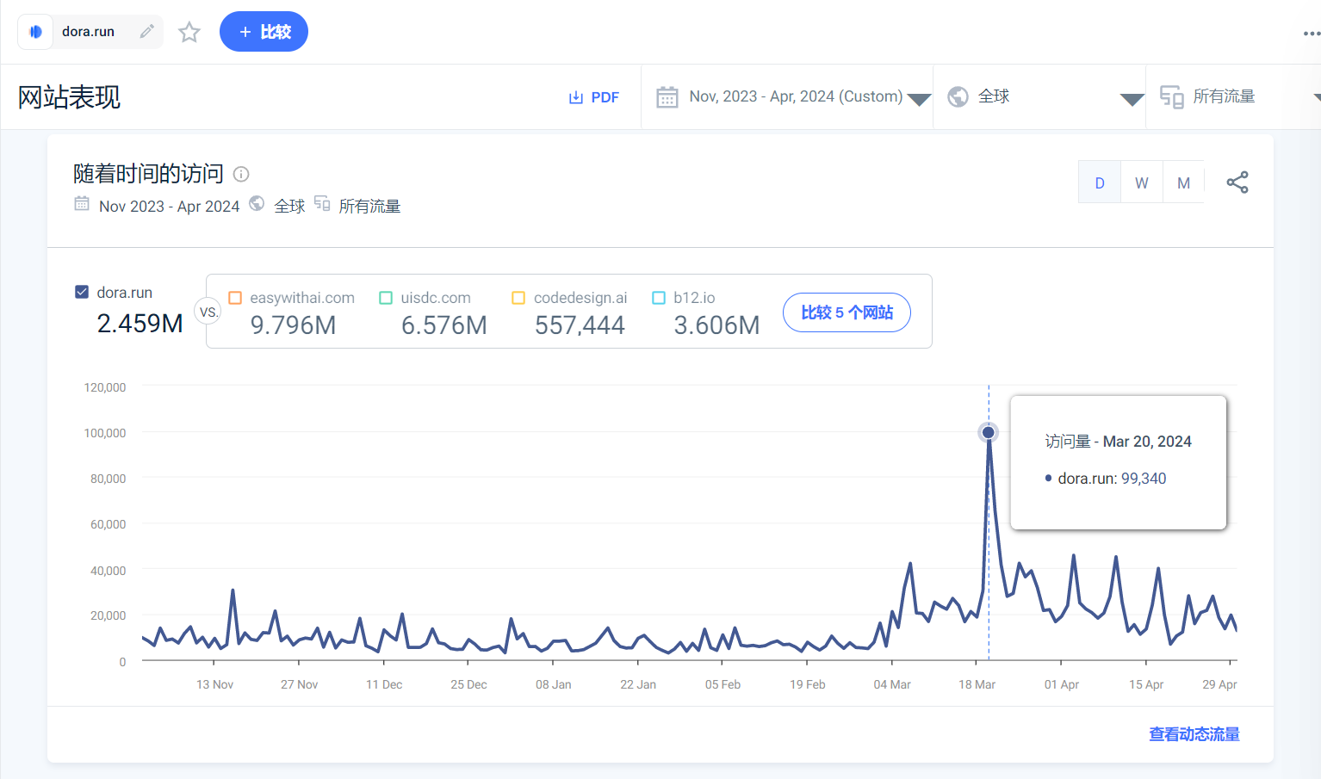Check the b12.io comparison checkbox

point(659,298)
